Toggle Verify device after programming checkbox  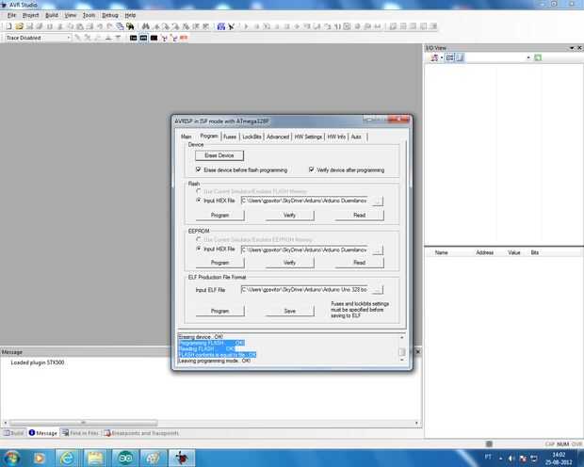pos(312,169)
